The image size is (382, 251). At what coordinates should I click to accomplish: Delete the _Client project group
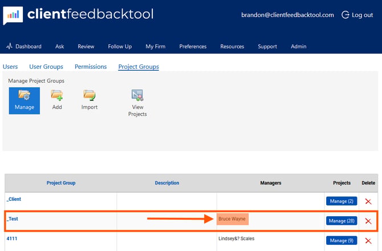tap(368, 201)
